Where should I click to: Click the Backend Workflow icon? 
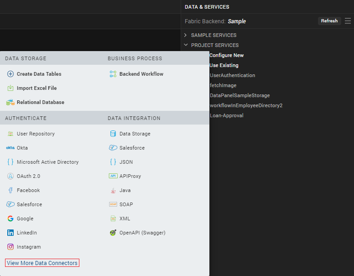(x=113, y=74)
